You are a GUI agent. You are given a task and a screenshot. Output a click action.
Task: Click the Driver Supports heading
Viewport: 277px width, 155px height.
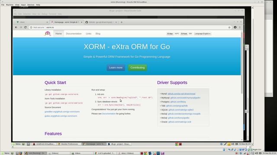click(172, 83)
